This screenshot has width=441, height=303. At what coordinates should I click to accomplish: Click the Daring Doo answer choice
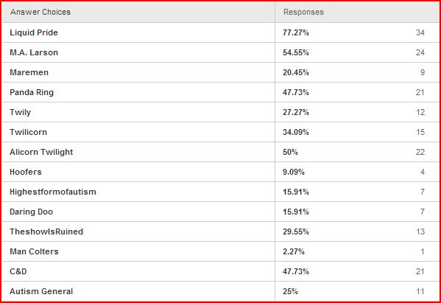pos(31,212)
